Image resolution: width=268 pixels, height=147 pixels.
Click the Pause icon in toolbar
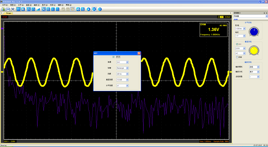(94, 9)
